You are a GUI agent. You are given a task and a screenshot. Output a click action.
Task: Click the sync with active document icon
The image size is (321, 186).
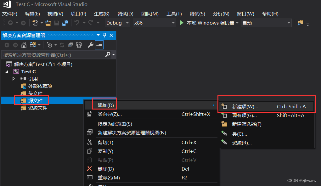[x=62, y=45]
